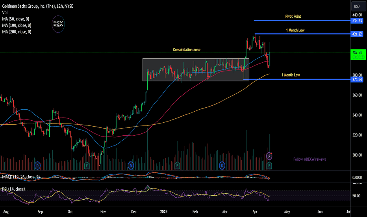Image resolution: width=367 pixels, height=217 pixels.
Task: Click the DEX logo
Action: pyautogui.click(x=58, y=24)
